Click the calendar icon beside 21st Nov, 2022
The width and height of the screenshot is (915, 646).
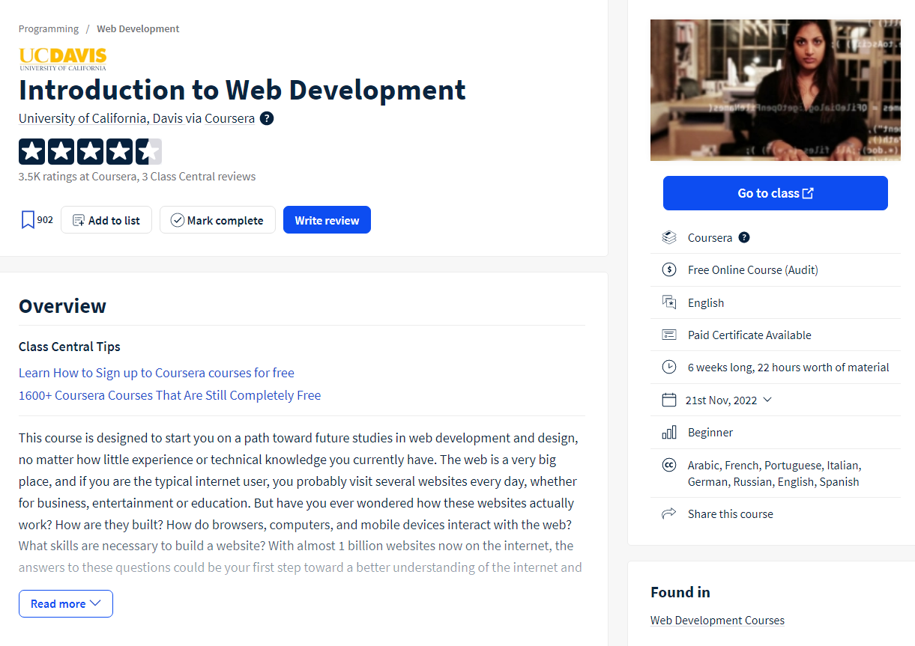coord(669,400)
